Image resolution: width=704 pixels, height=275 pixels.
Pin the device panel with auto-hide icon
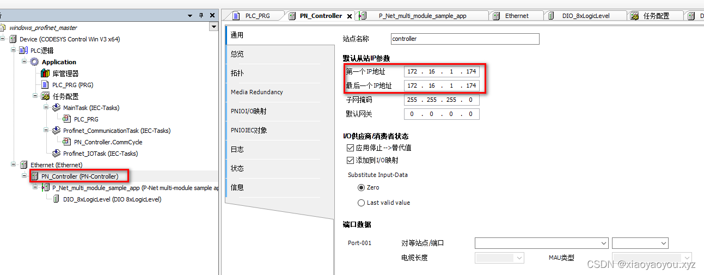click(201, 16)
